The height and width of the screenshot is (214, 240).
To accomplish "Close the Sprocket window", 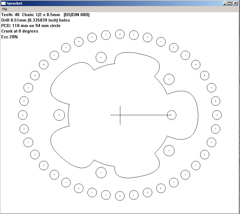I will coord(235,3).
